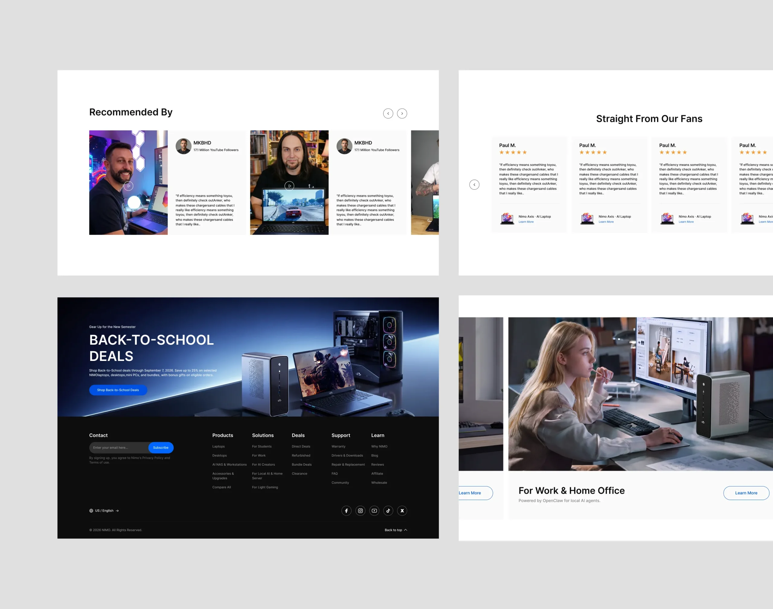Open the Compare All link

[222, 487]
